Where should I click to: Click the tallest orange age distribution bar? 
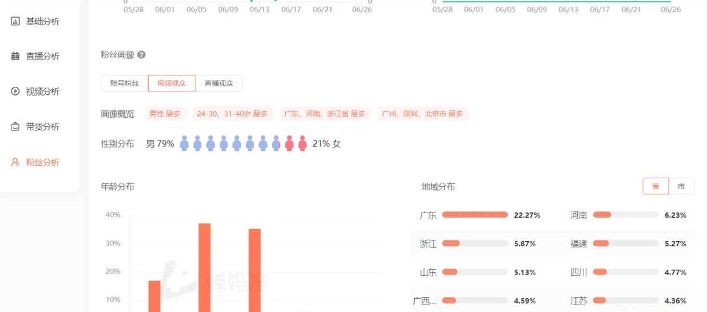point(204,267)
